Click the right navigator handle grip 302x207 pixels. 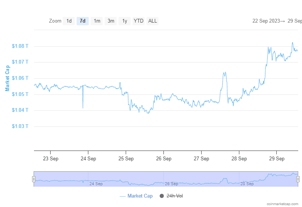tap(298, 179)
